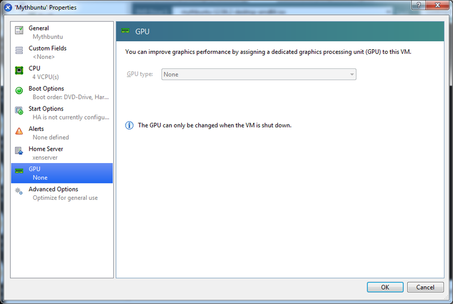Select the General Mythbuntu tab

[x=62, y=32]
